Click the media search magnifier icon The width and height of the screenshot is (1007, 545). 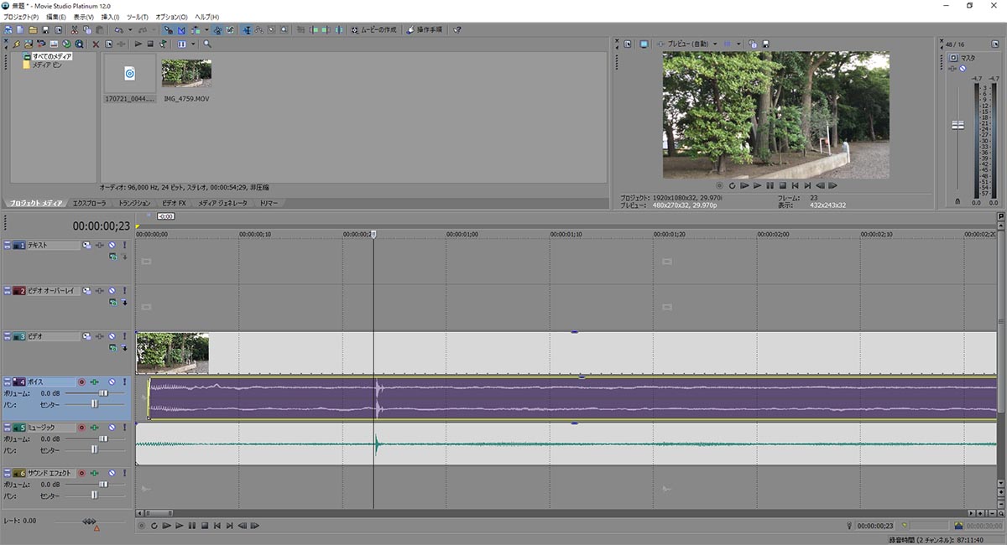click(x=207, y=44)
